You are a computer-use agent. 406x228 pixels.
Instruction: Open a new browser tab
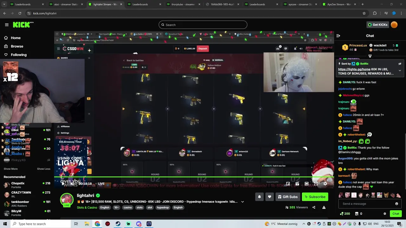pyautogui.click(x=363, y=4)
